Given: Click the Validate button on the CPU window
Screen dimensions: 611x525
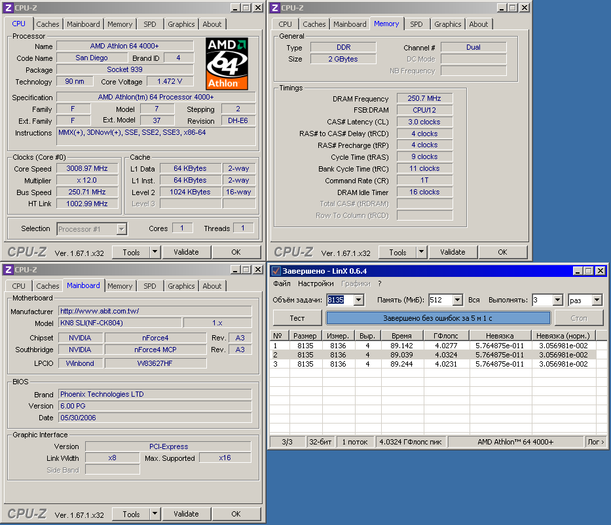Looking at the screenshot, I should coord(187,251).
